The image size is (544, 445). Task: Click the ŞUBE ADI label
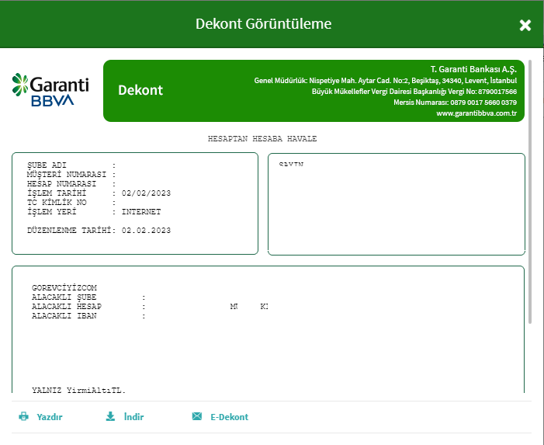[47, 165]
